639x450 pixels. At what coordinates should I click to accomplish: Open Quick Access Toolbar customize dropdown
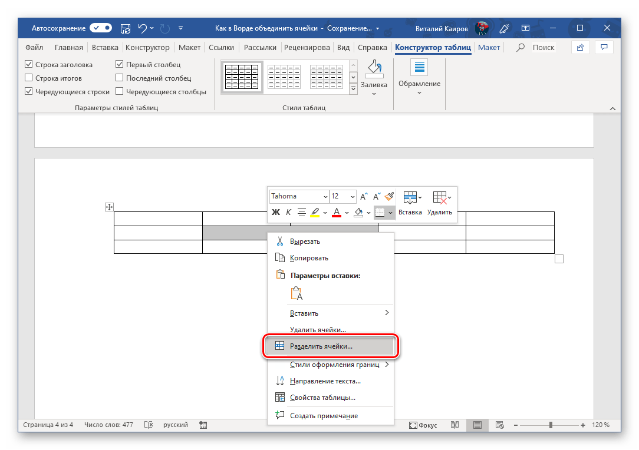click(x=180, y=28)
